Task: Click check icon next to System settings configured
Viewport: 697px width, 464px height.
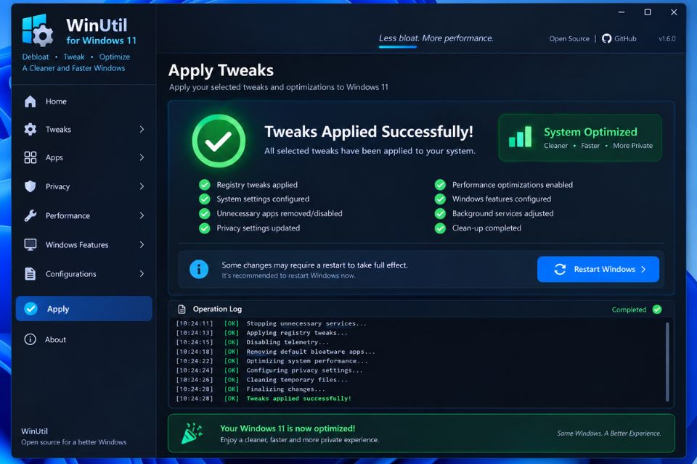Action: pyautogui.click(x=205, y=199)
